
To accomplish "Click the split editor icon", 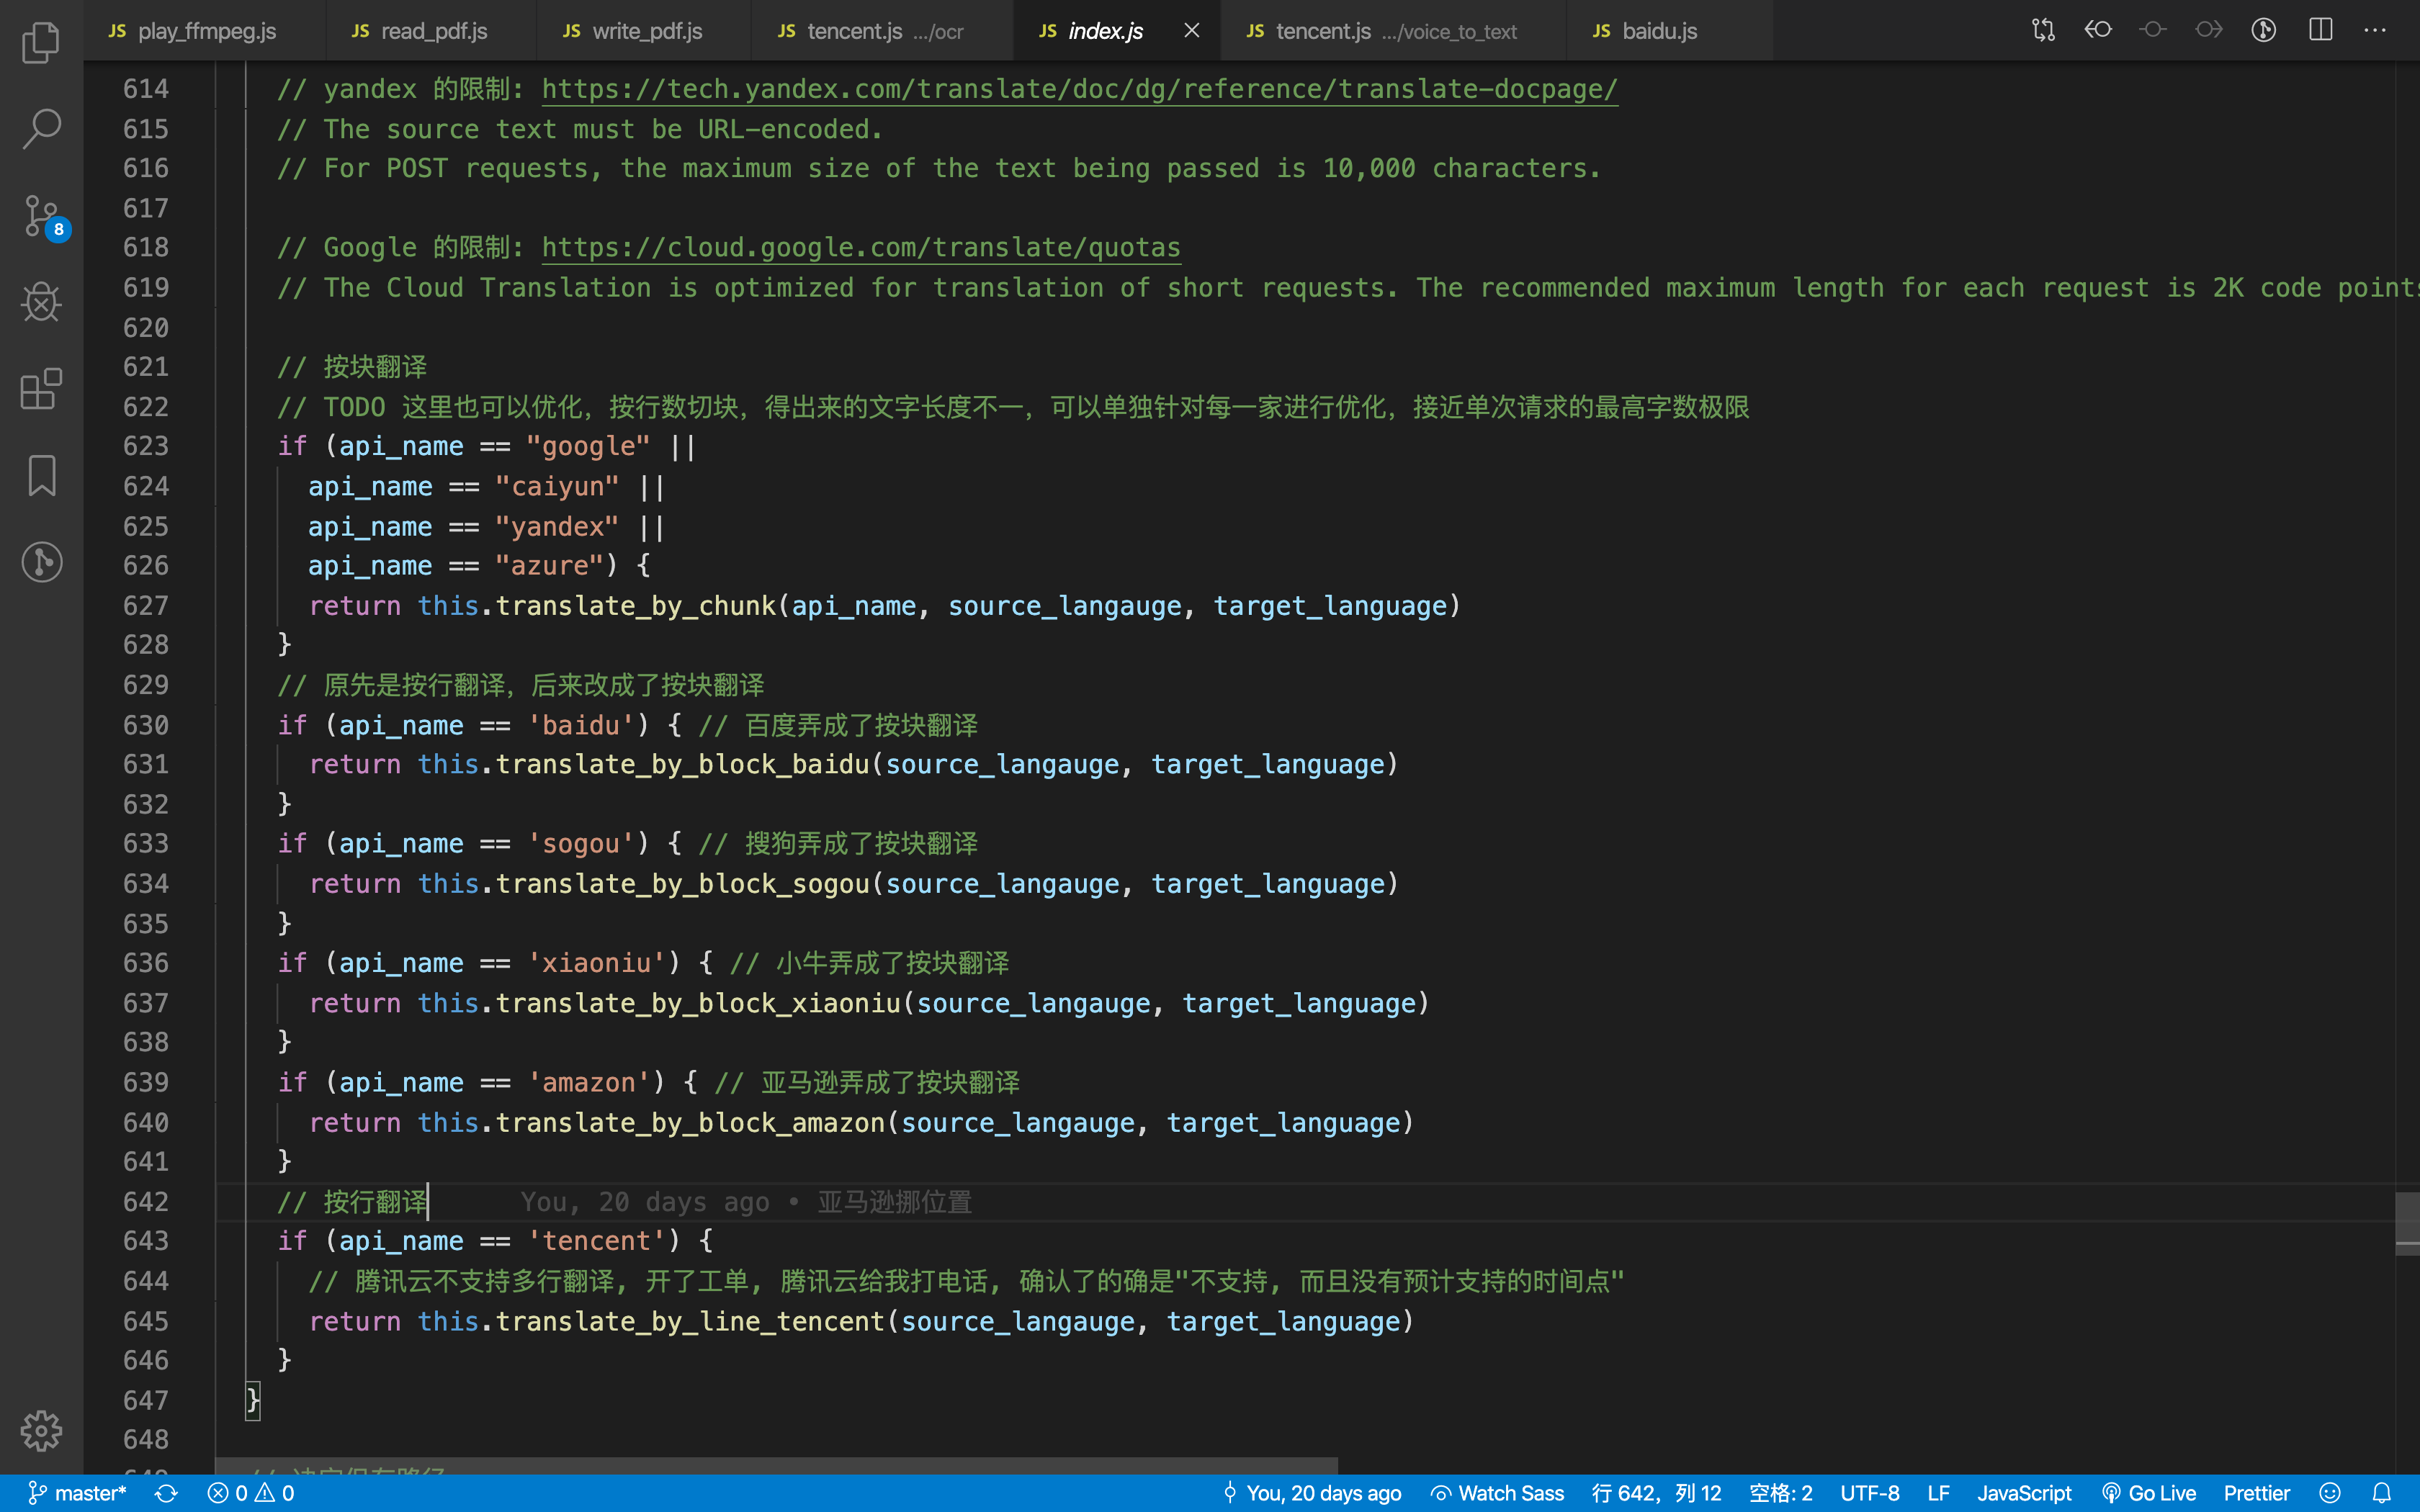I will coord(2321,30).
